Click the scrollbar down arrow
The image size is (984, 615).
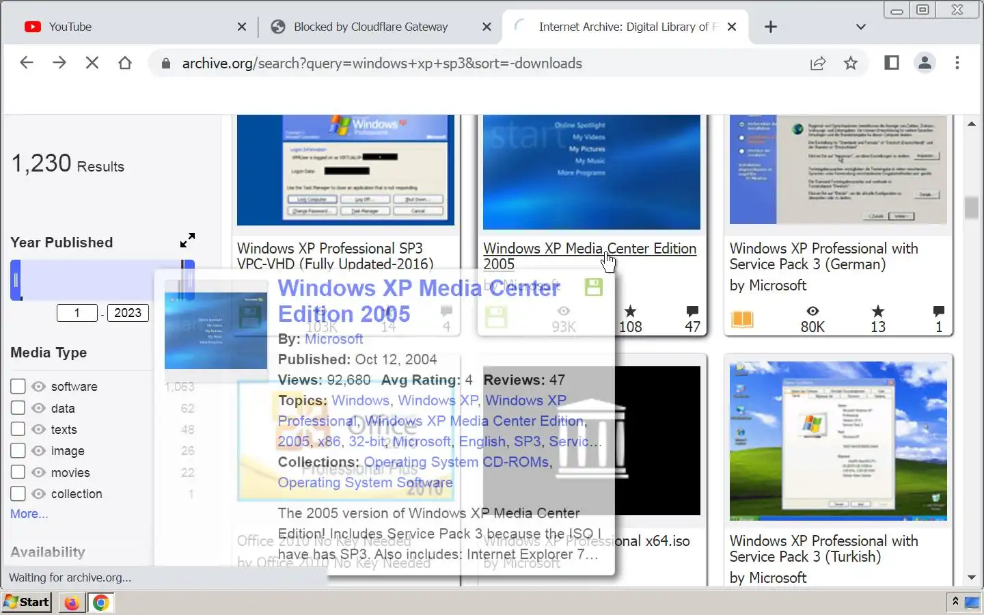(x=972, y=578)
